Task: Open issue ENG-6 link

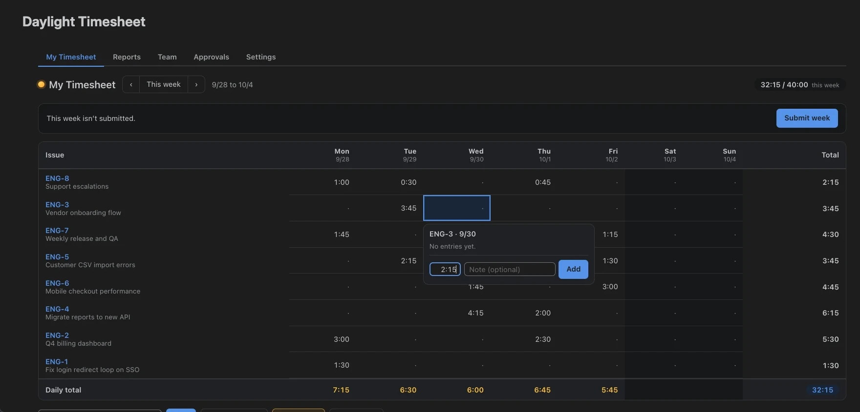Action: (57, 283)
